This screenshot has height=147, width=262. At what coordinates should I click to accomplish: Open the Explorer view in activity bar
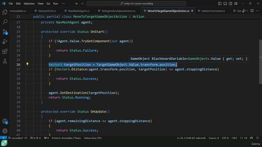pyautogui.click(x=5, y=12)
